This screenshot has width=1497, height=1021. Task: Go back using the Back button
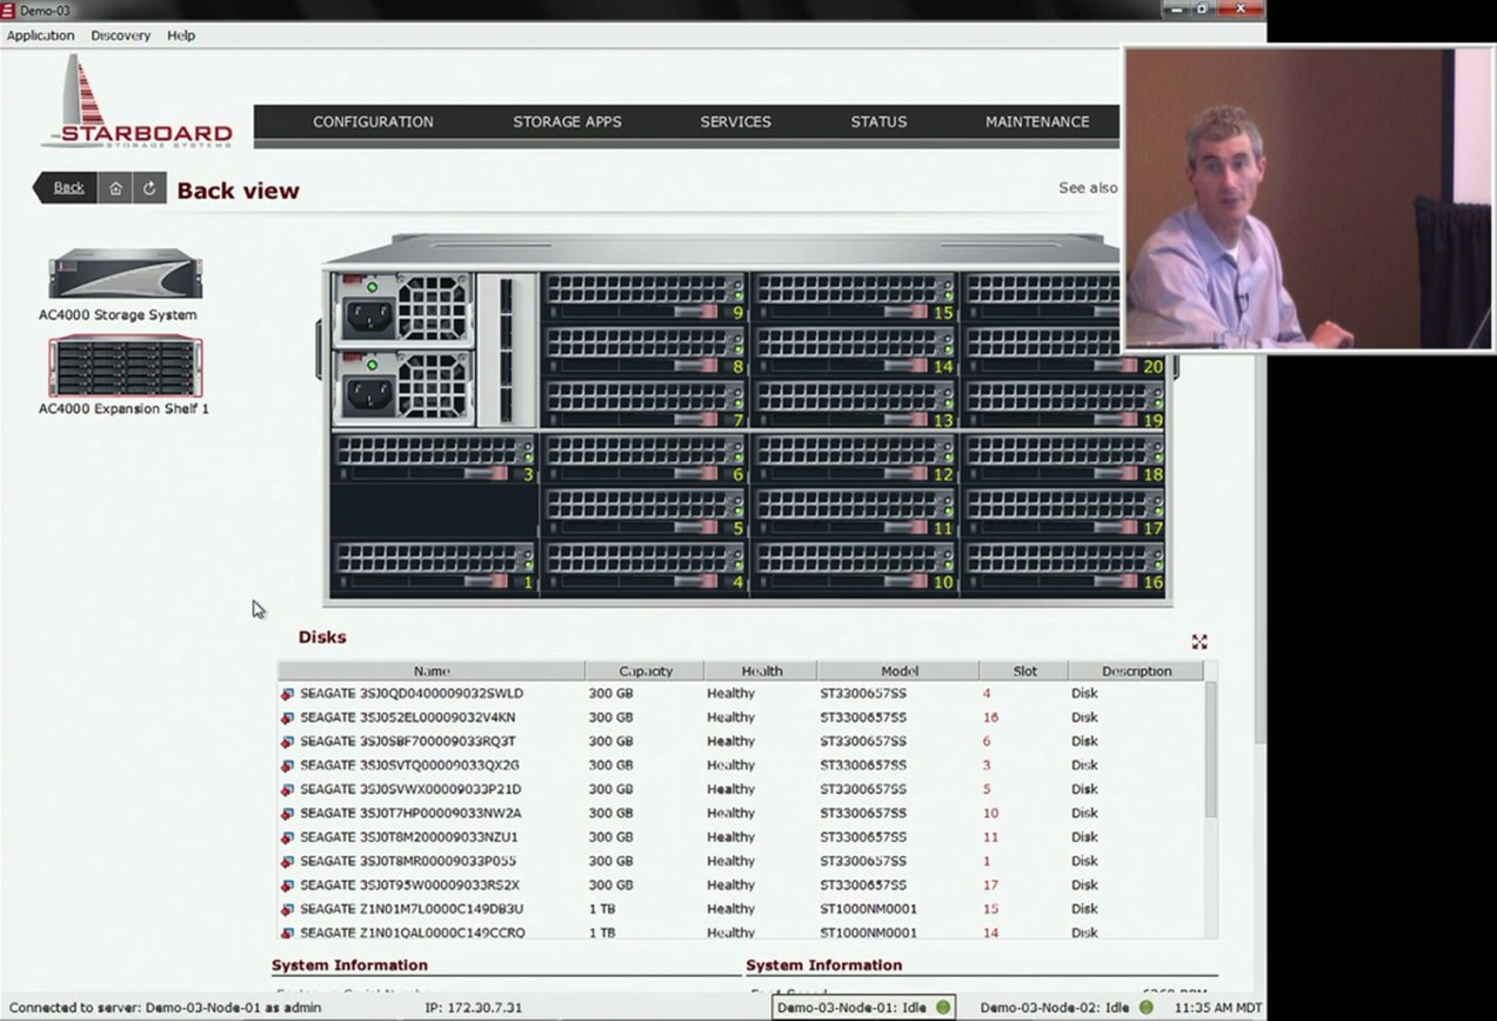click(65, 188)
